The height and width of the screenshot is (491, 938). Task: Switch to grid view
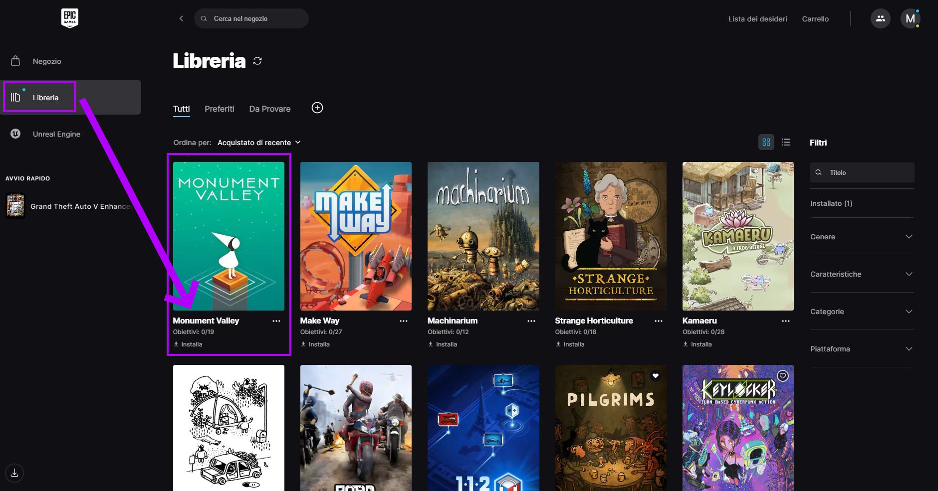point(766,142)
